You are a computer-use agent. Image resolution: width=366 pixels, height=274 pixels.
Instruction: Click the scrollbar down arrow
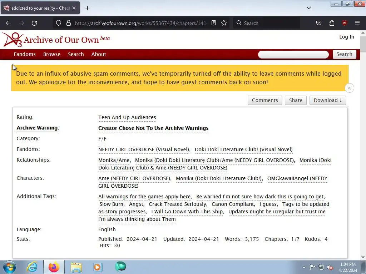(363, 257)
